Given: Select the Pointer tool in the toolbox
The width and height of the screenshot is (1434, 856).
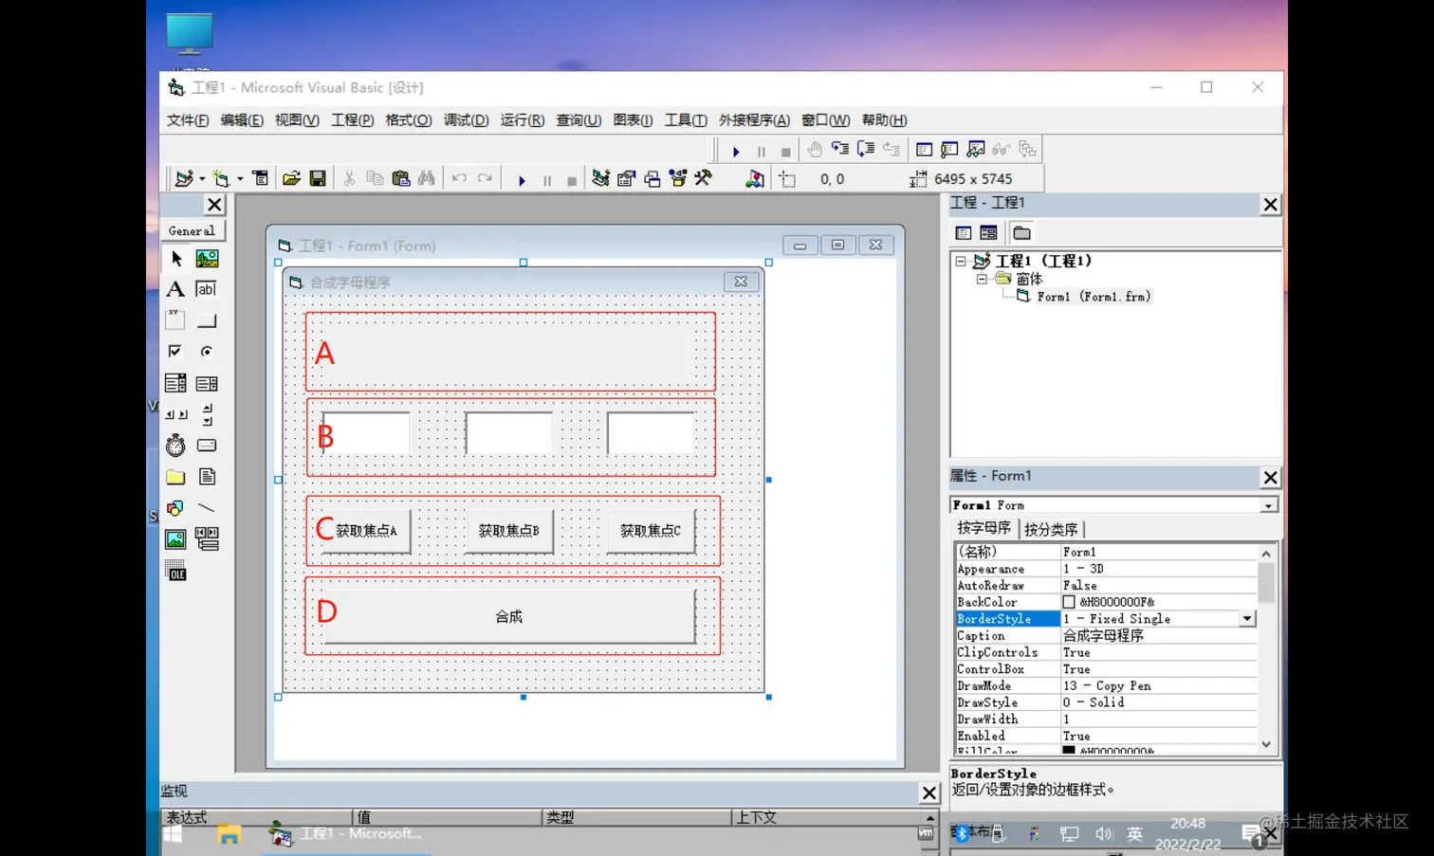Looking at the screenshot, I should click(x=175, y=258).
